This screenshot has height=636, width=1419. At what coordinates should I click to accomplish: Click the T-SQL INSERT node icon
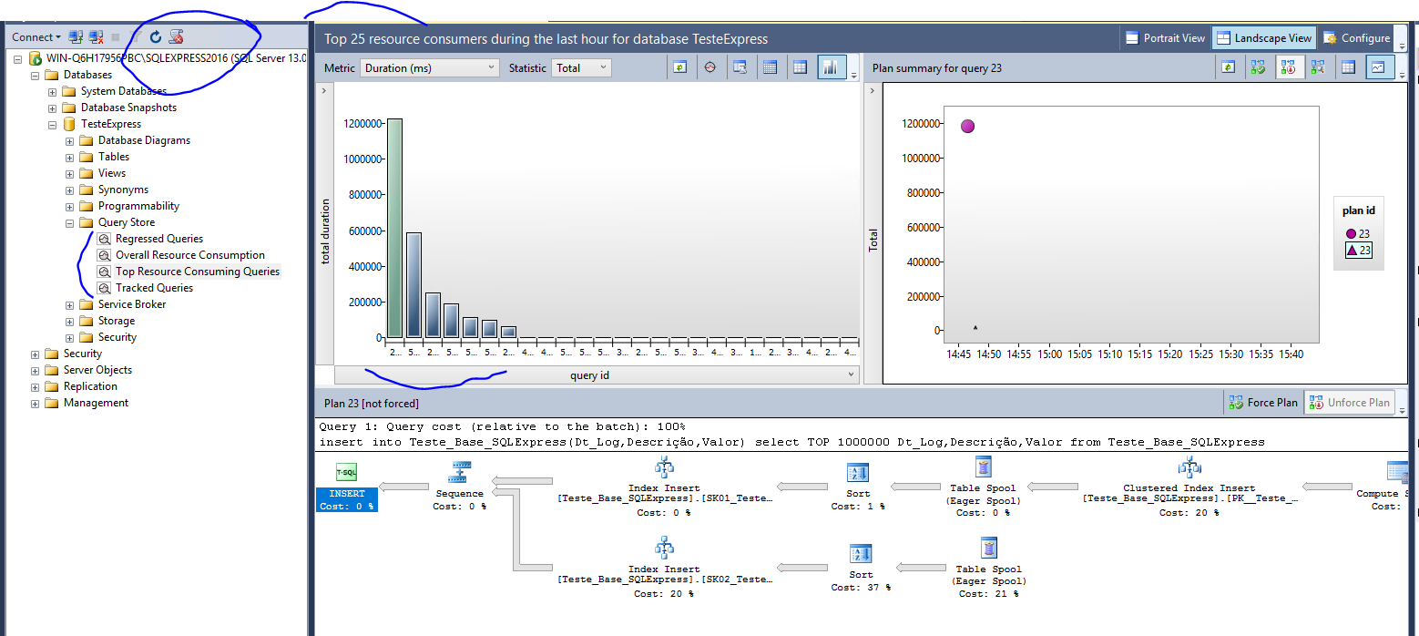(x=346, y=472)
